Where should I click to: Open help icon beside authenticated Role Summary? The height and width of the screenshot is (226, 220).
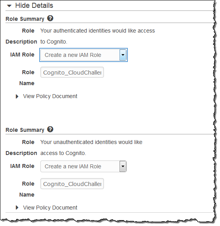point(50,18)
